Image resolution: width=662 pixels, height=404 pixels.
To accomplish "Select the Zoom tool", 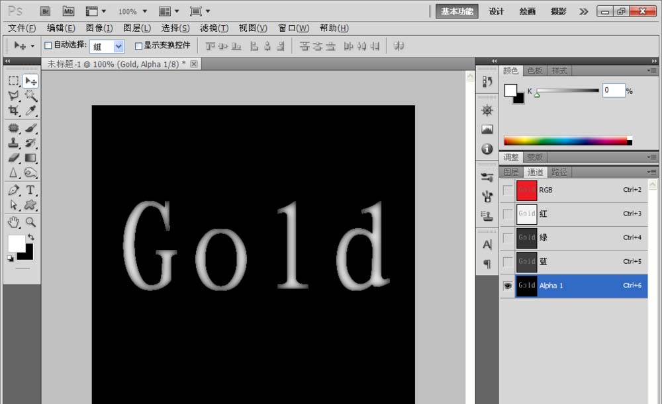I will coord(30,222).
